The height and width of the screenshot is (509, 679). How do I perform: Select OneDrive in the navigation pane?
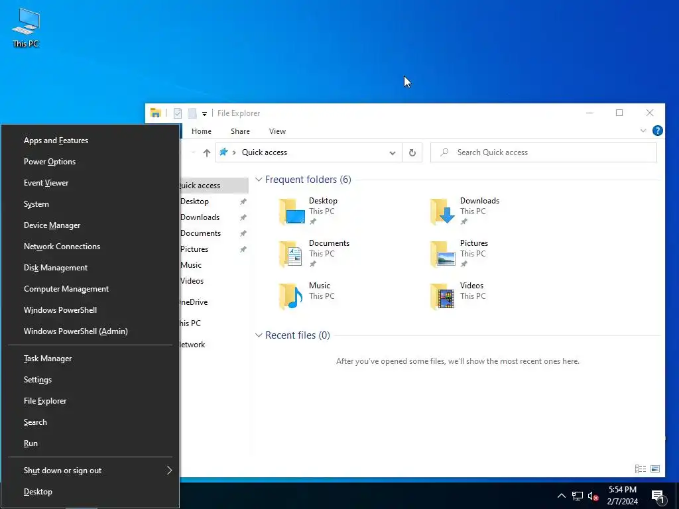pyautogui.click(x=194, y=302)
